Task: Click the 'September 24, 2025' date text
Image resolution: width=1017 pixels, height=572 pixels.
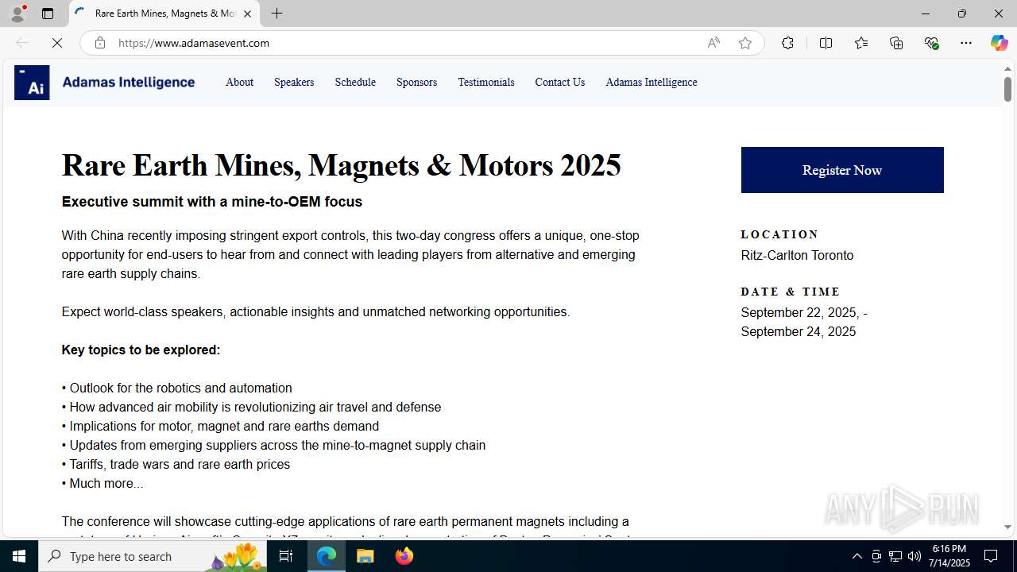Action: tap(799, 331)
